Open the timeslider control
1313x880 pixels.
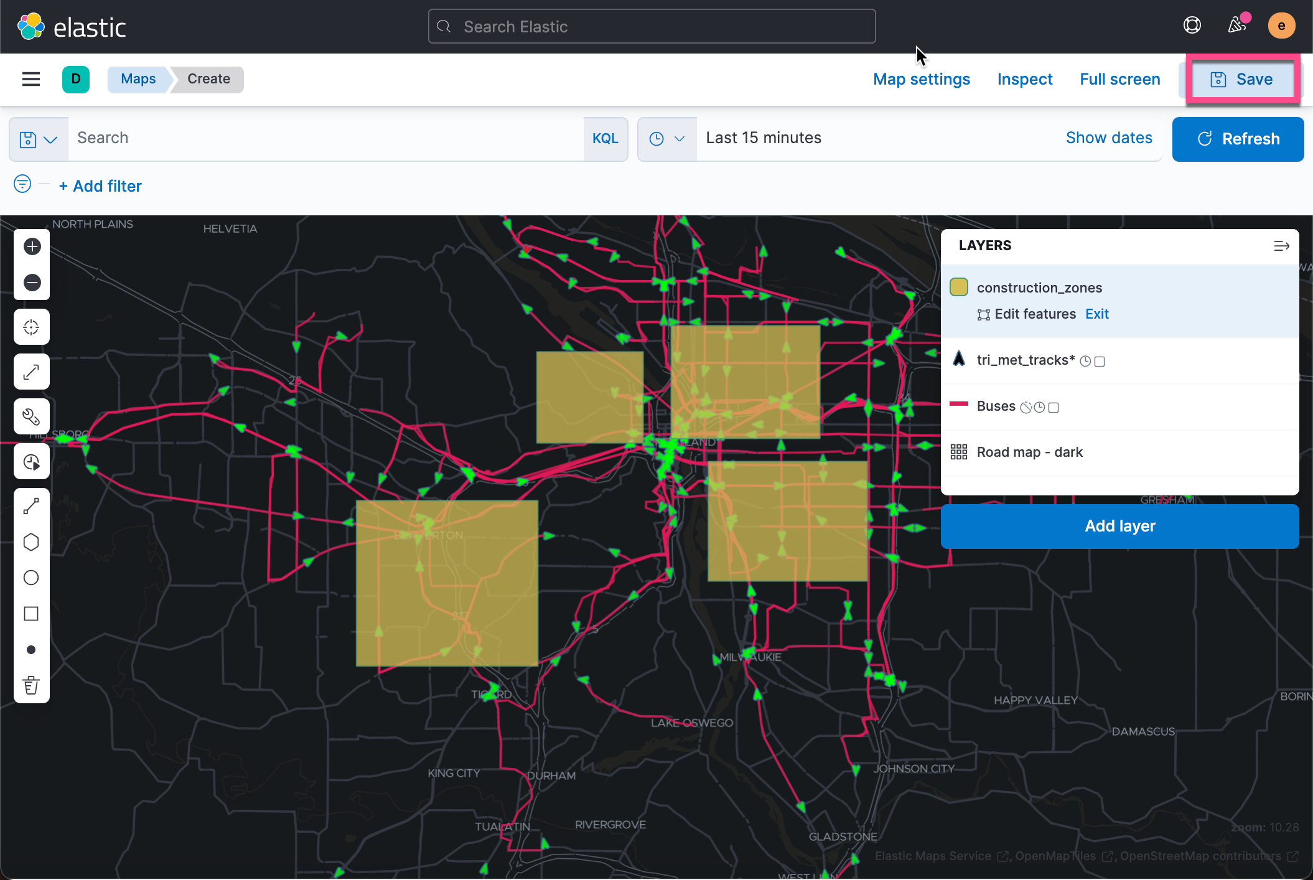31,461
